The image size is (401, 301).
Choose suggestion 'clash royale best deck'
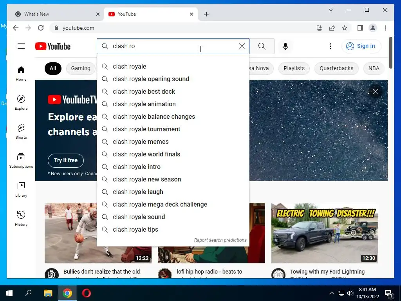173,92
